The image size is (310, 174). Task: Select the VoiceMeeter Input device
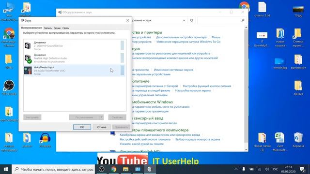click(x=74, y=71)
